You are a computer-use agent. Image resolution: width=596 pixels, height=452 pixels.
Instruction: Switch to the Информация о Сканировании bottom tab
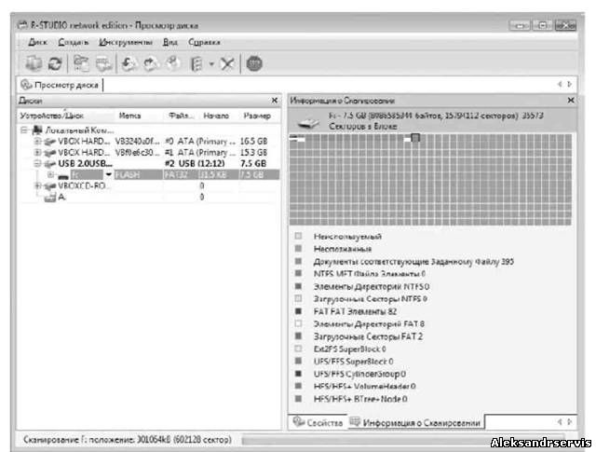(416, 422)
